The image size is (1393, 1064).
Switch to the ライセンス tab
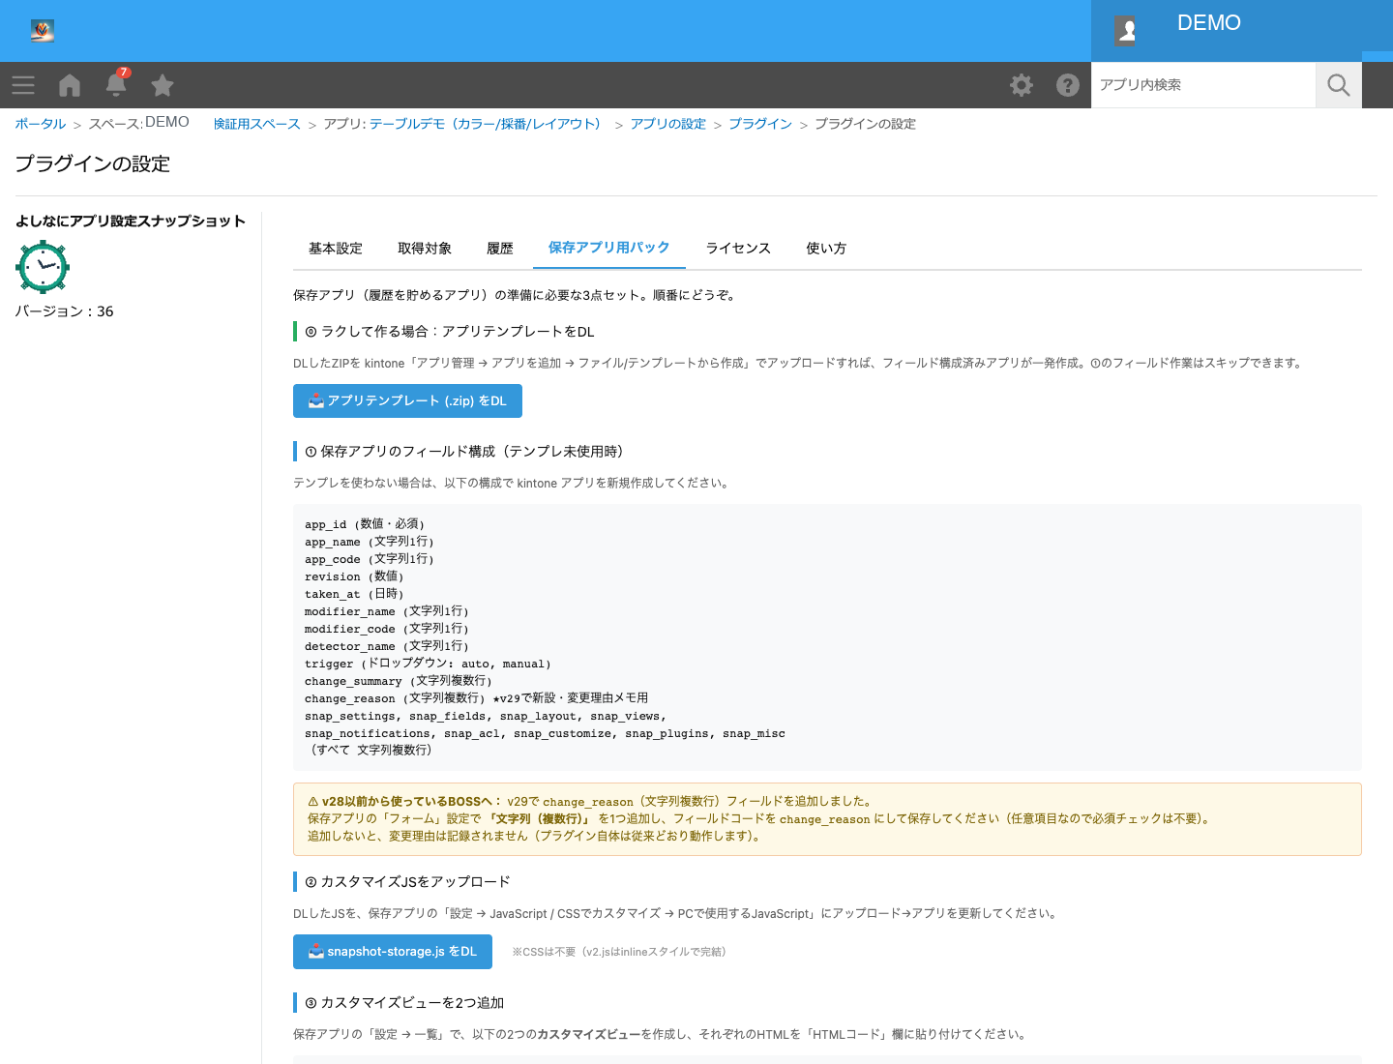[738, 249]
